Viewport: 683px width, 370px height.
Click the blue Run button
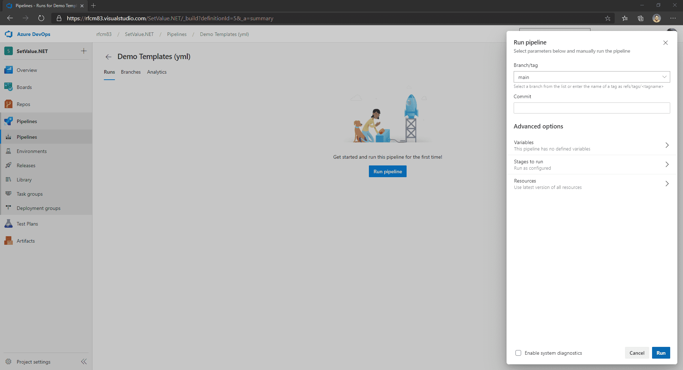[661, 353]
